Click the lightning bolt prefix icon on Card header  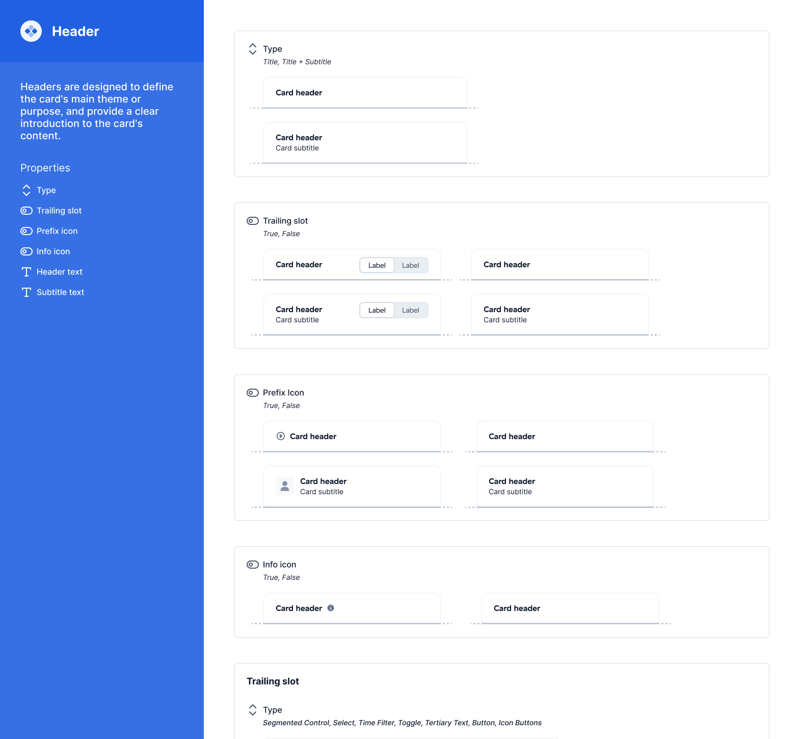click(x=281, y=436)
